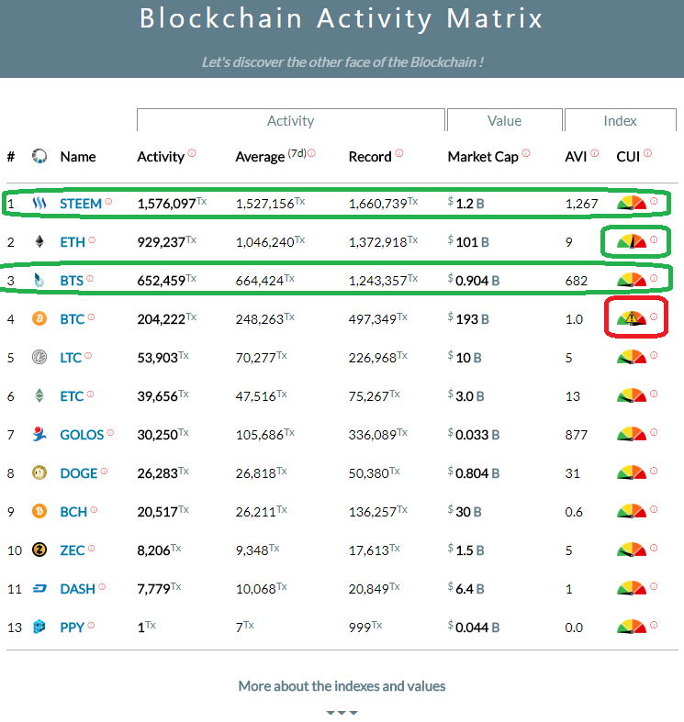Click the info icon beside STEEM name
The width and height of the screenshot is (684, 722).
click(x=108, y=201)
